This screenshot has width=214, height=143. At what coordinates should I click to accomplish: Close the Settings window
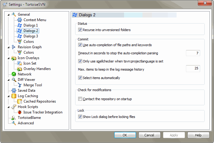tap(205, 3)
